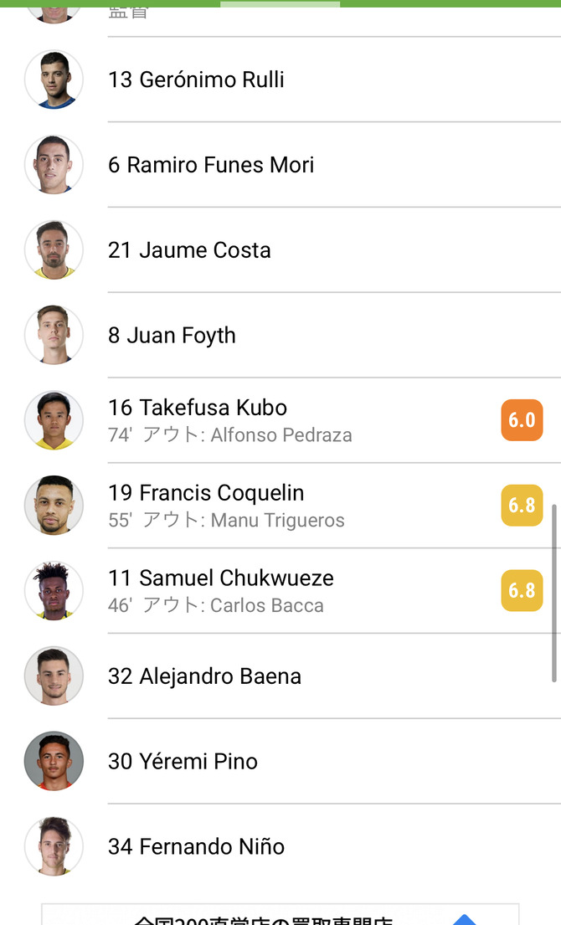Select the 8 Juan Foyth name
This screenshot has width=561, height=925.
172,335
